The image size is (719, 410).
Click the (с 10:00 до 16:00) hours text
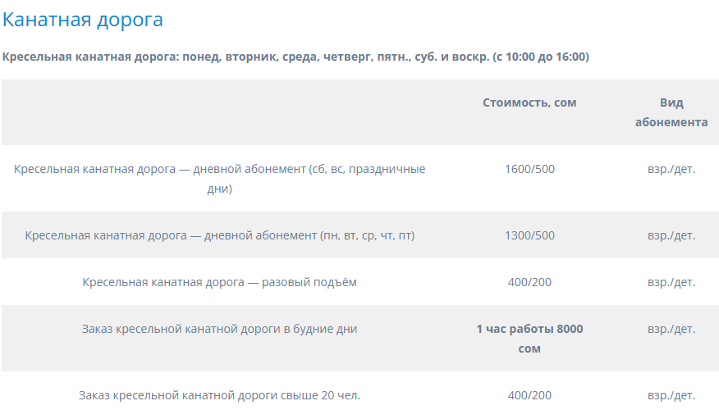point(541,57)
